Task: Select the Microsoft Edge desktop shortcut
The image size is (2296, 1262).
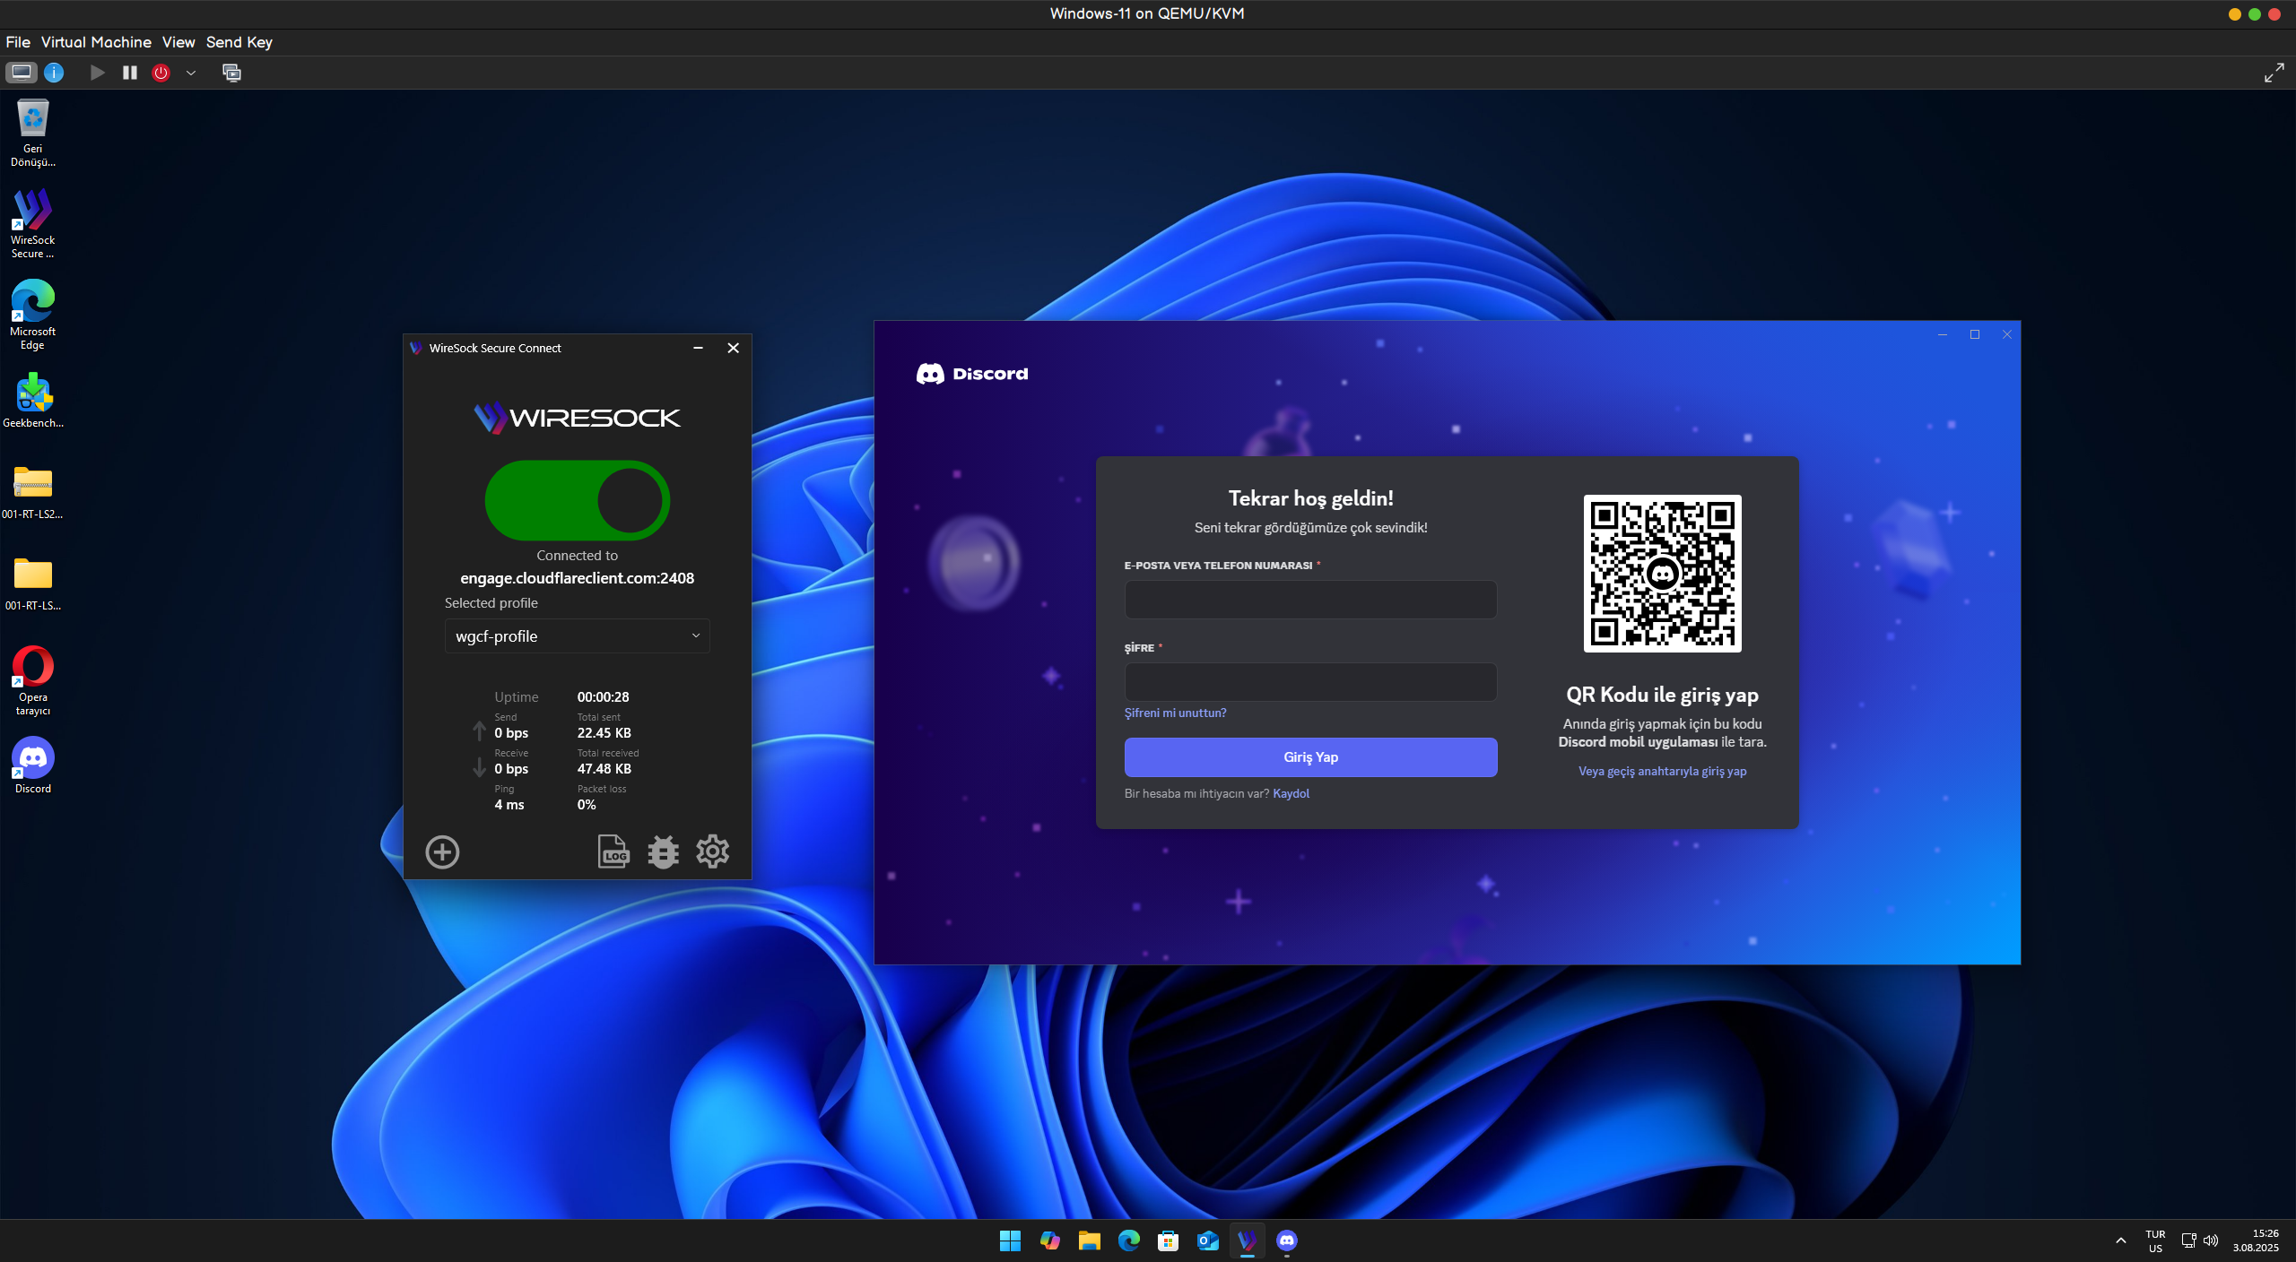Action: [33, 315]
